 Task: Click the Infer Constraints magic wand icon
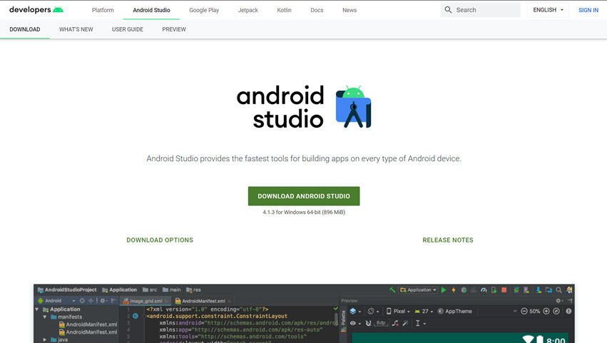tap(405, 323)
